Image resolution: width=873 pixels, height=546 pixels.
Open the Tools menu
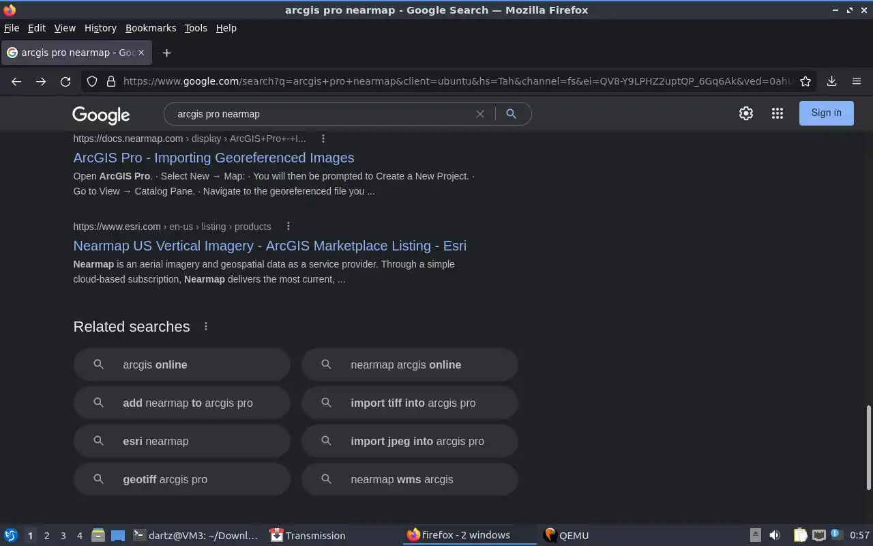[196, 28]
